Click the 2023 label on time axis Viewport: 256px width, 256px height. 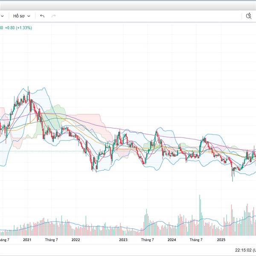coord(123,240)
